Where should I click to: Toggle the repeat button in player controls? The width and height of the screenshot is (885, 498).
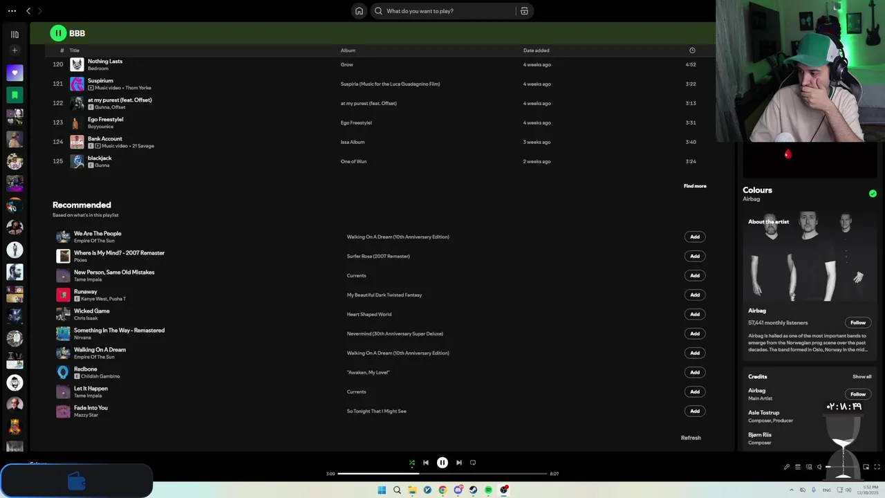[473, 463]
